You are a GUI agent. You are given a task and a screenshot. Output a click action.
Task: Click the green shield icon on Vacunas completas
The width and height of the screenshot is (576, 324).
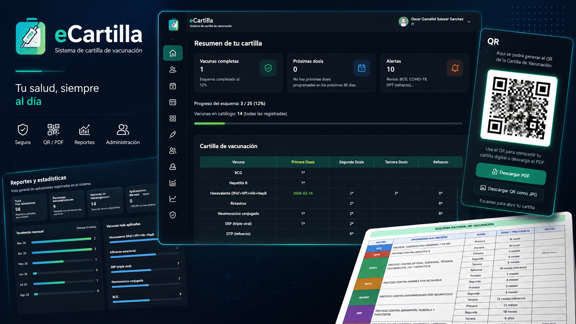[268, 68]
